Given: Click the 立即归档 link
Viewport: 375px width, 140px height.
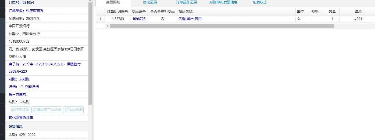Looking at the screenshot, I should click(32, 87).
